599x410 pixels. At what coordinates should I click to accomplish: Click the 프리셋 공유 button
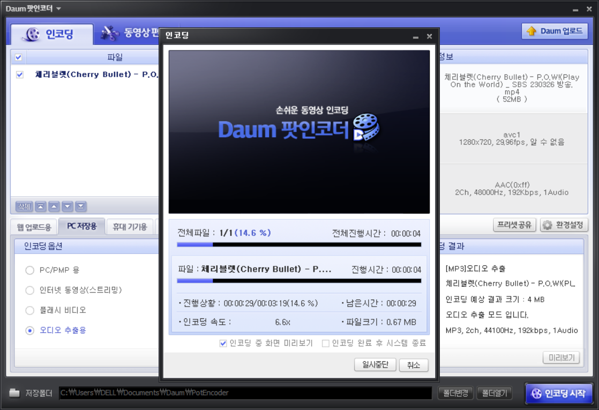(x=514, y=225)
